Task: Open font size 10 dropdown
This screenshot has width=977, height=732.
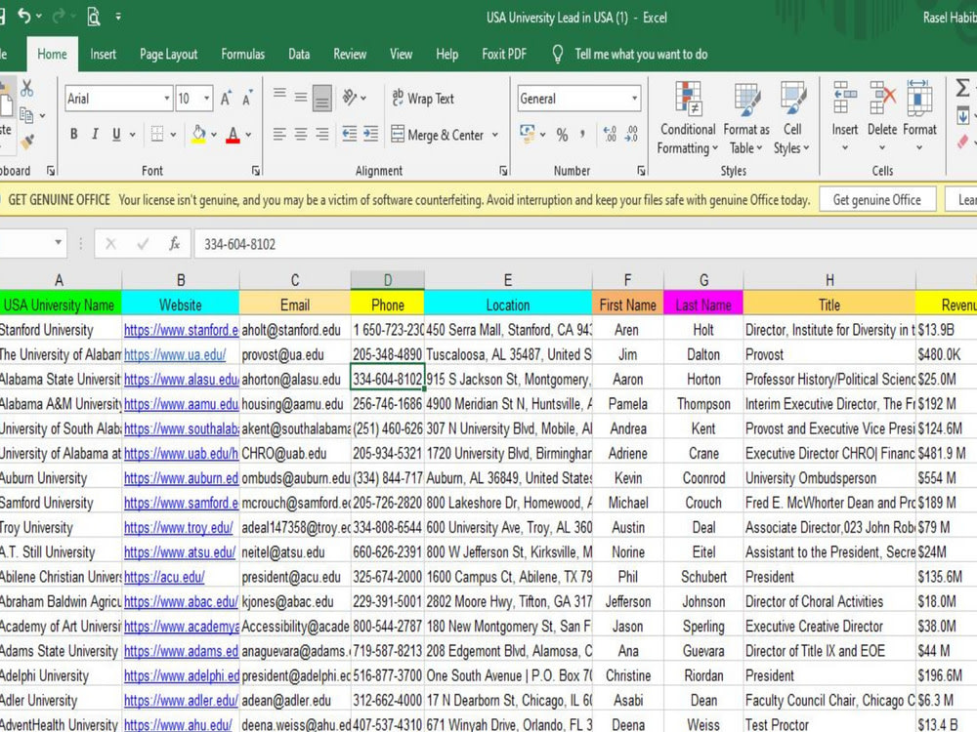Action: pyautogui.click(x=206, y=99)
